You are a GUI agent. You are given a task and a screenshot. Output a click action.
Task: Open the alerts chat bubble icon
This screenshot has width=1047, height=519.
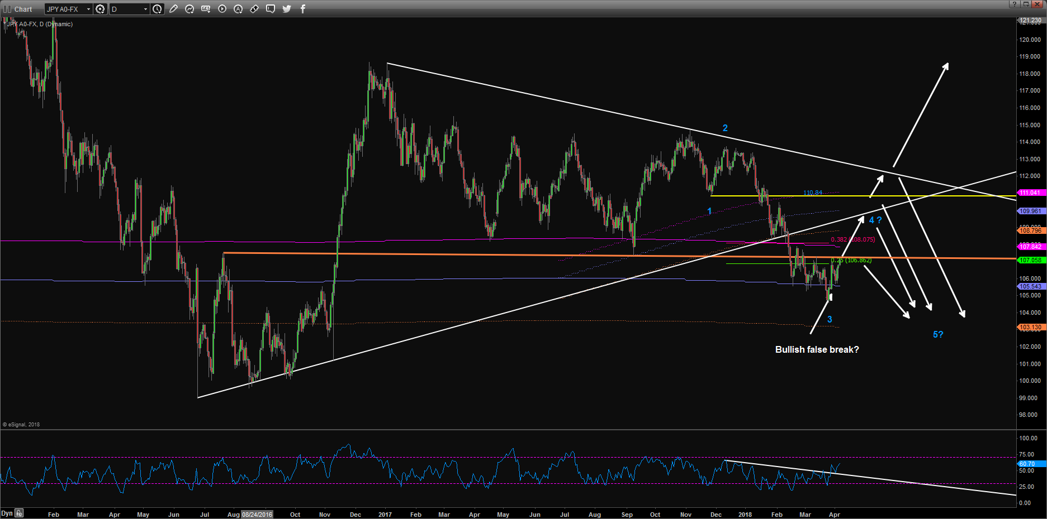271,9
